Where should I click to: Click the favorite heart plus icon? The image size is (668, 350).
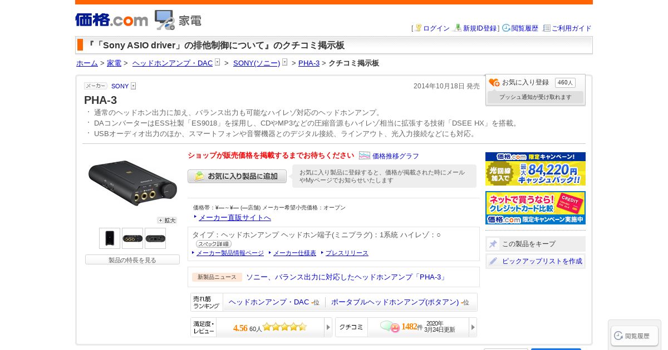tap(494, 83)
